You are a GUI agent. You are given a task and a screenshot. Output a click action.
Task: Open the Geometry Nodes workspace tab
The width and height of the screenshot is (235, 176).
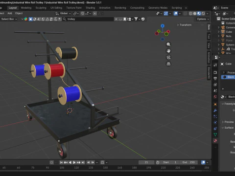(x=158, y=8)
